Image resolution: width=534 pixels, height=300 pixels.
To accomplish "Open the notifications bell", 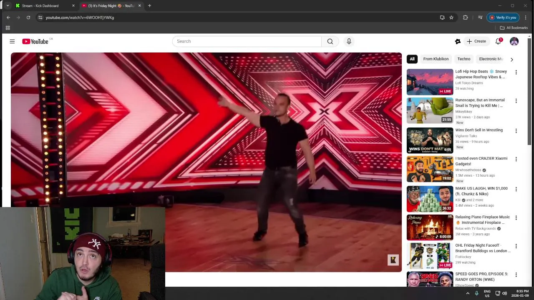I will click(499, 41).
